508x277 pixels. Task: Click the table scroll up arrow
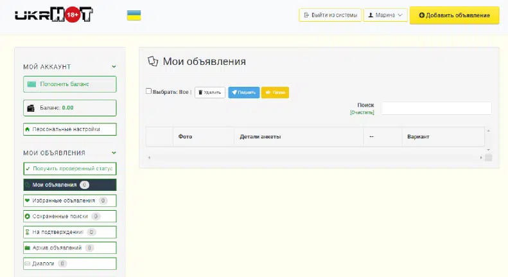click(488, 130)
